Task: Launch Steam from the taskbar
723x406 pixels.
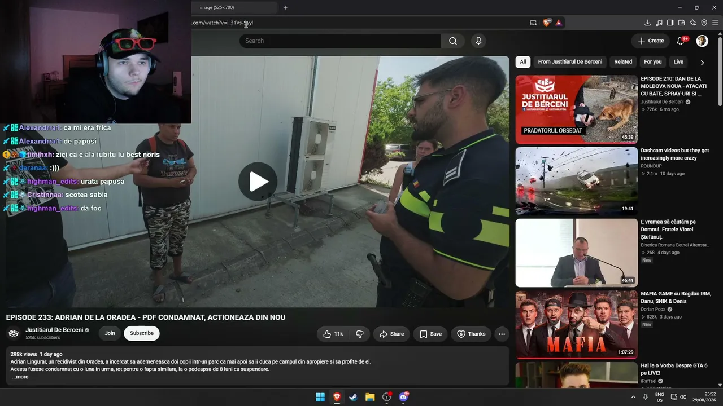Action: tap(353, 397)
